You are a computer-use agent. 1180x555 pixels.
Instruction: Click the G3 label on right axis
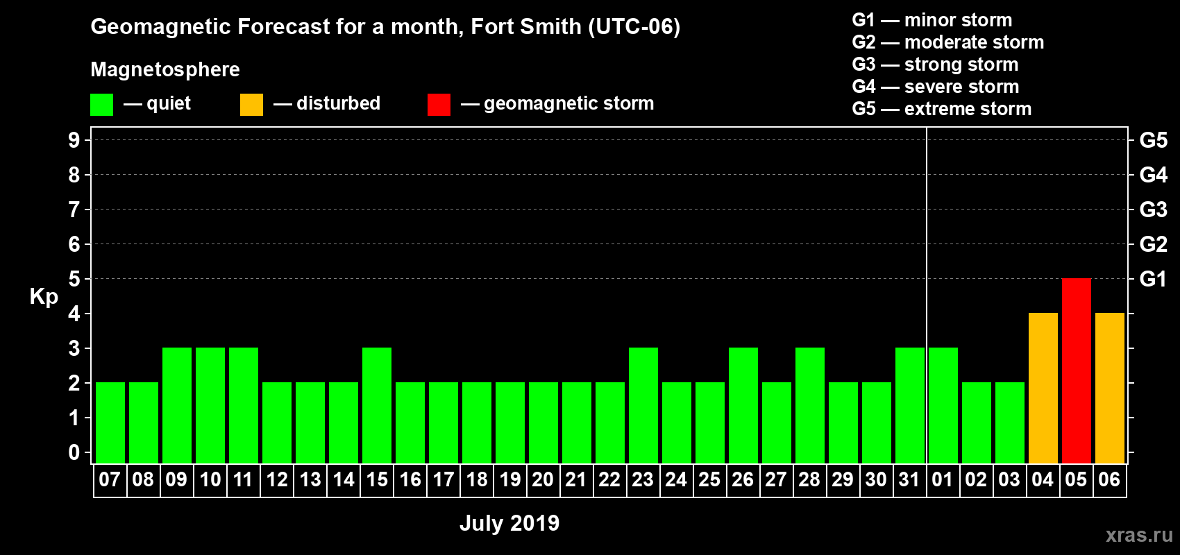[1154, 210]
